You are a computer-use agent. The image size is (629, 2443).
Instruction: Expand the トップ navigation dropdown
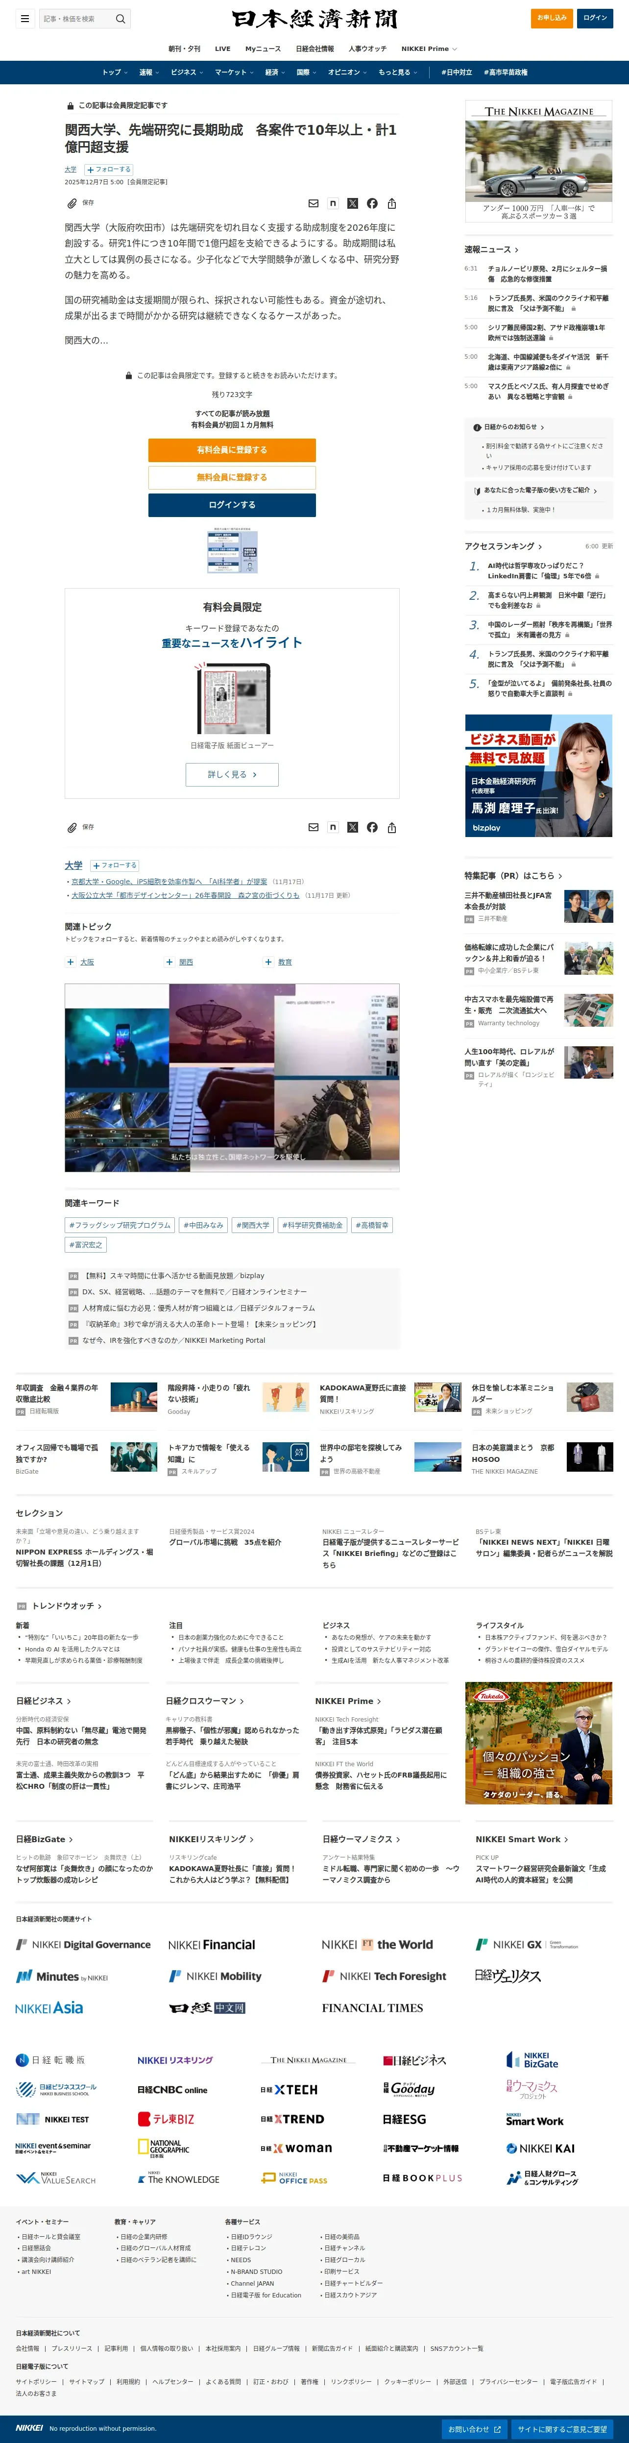coord(115,72)
